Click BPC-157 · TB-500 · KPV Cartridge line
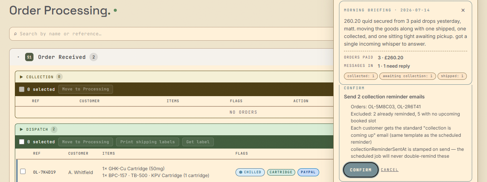The width and height of the screenshot is (487, 182). tap(156, 175)
